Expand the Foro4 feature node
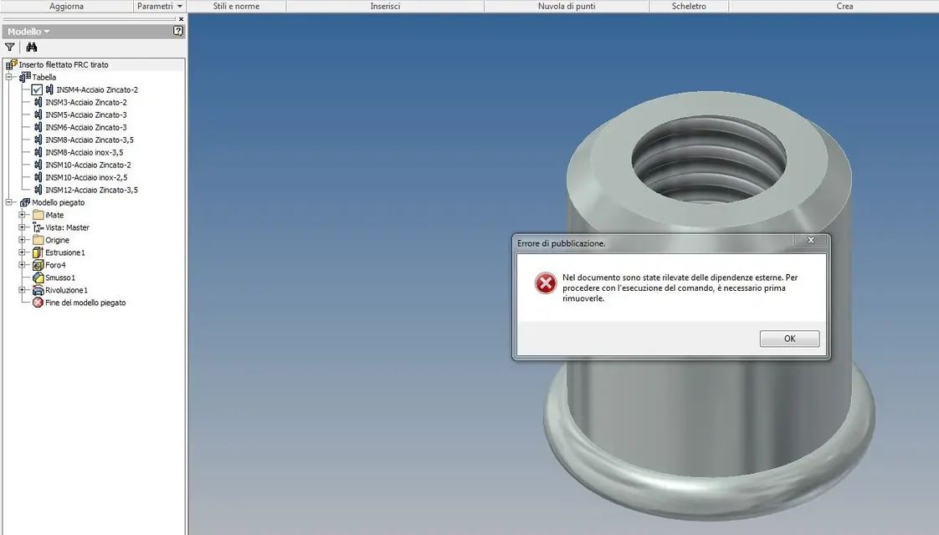 coord(22,265)
